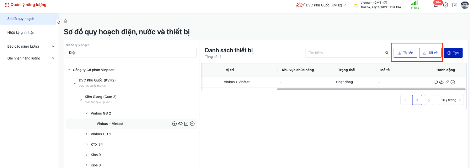The width and height of the screenshot is (470, 168).
Task: Select KTX 34 tree label
Action: (97, 144)
